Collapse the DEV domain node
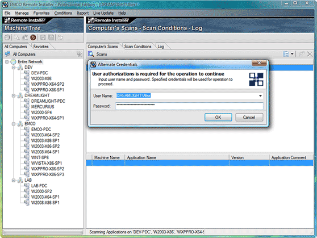This screenshot has width=317, height=238. 14,68
